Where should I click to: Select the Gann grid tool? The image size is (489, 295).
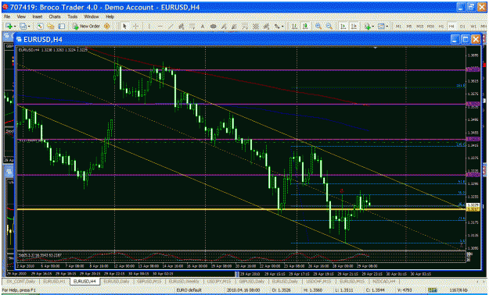(x=256, y=27)
